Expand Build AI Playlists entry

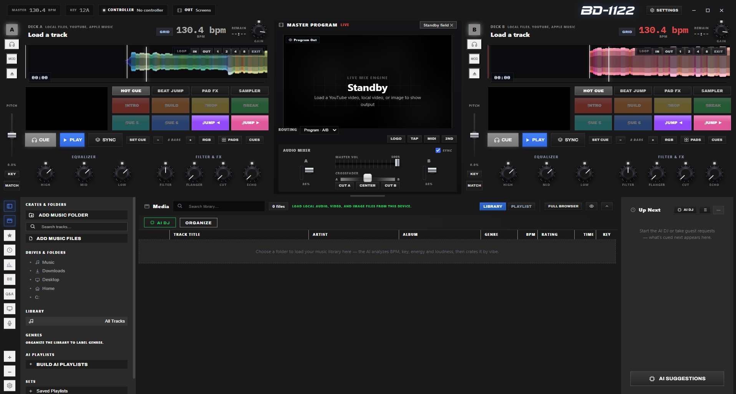76,364
